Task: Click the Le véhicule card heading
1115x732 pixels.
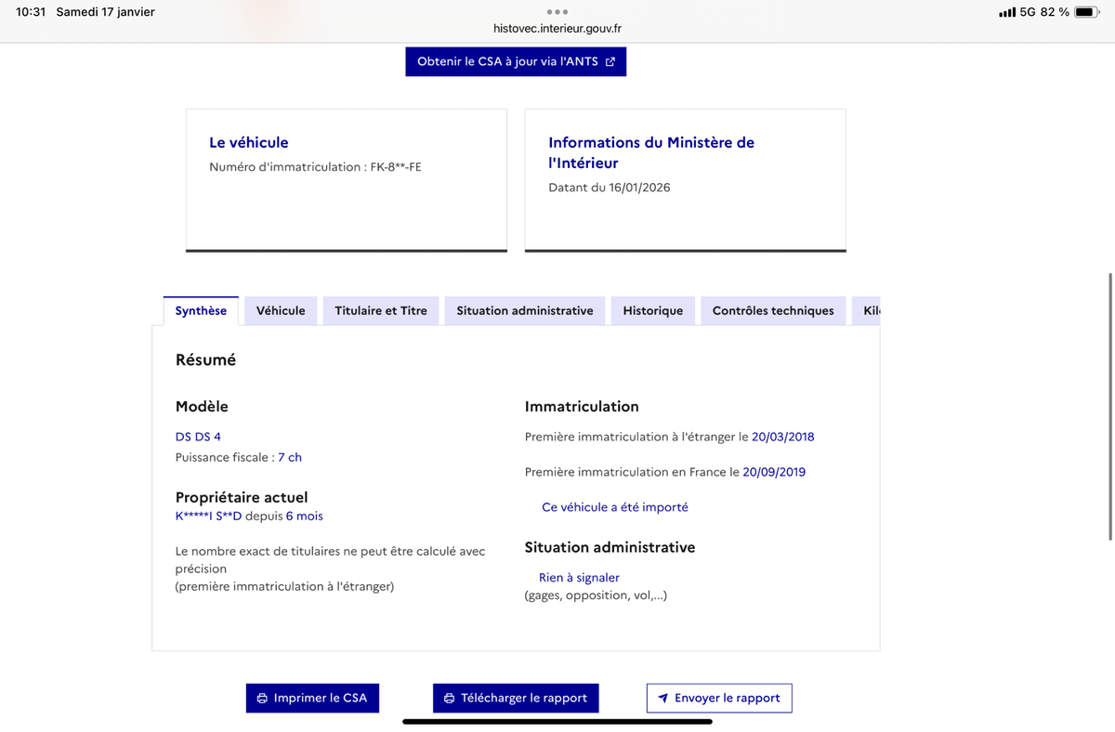Action: click(249, 142)
